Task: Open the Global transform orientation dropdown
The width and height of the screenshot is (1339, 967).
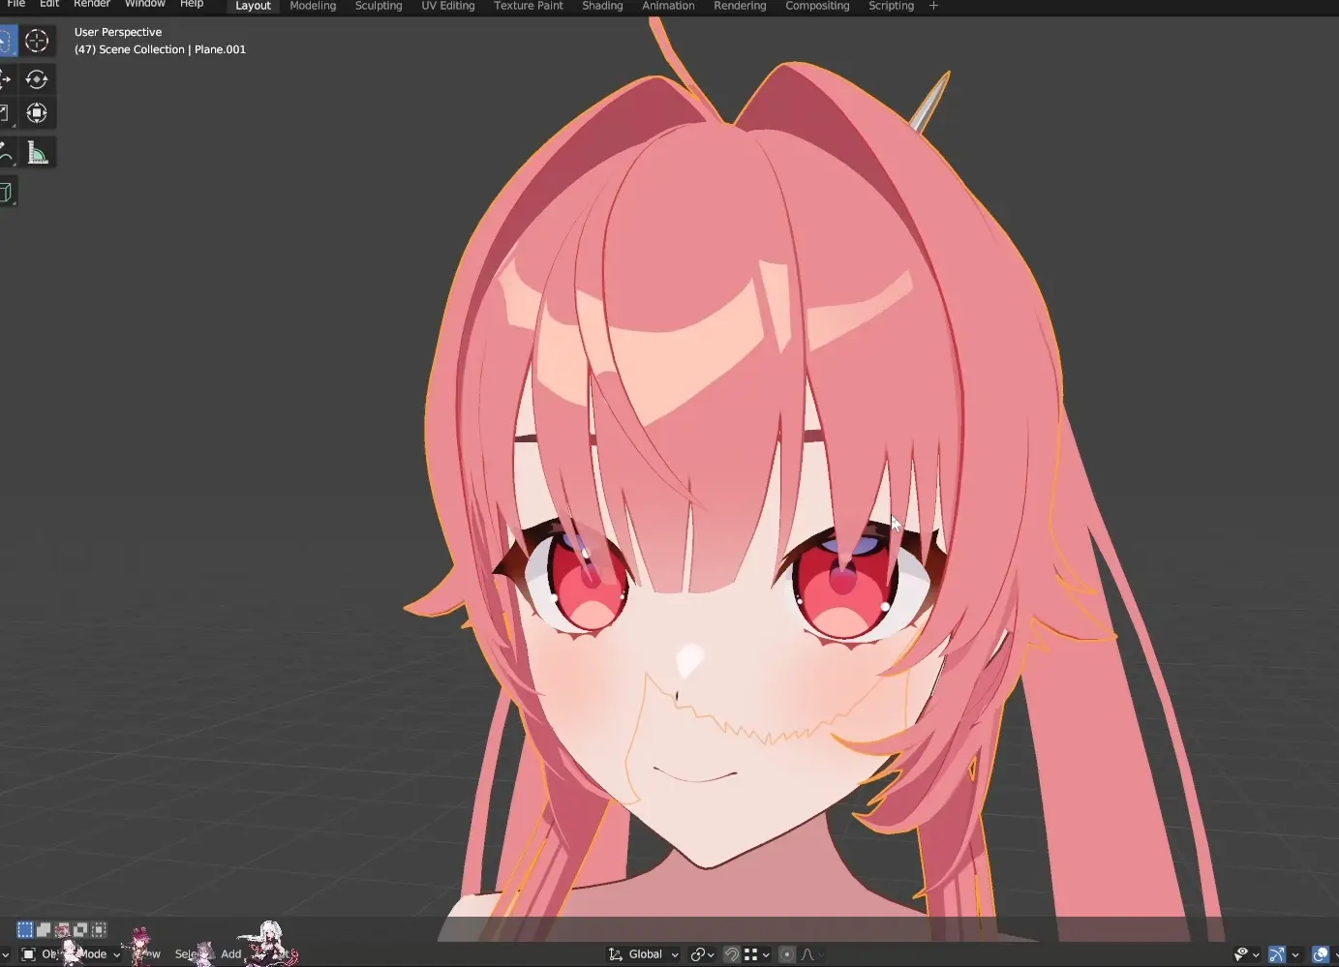Action: coord(644,954)
